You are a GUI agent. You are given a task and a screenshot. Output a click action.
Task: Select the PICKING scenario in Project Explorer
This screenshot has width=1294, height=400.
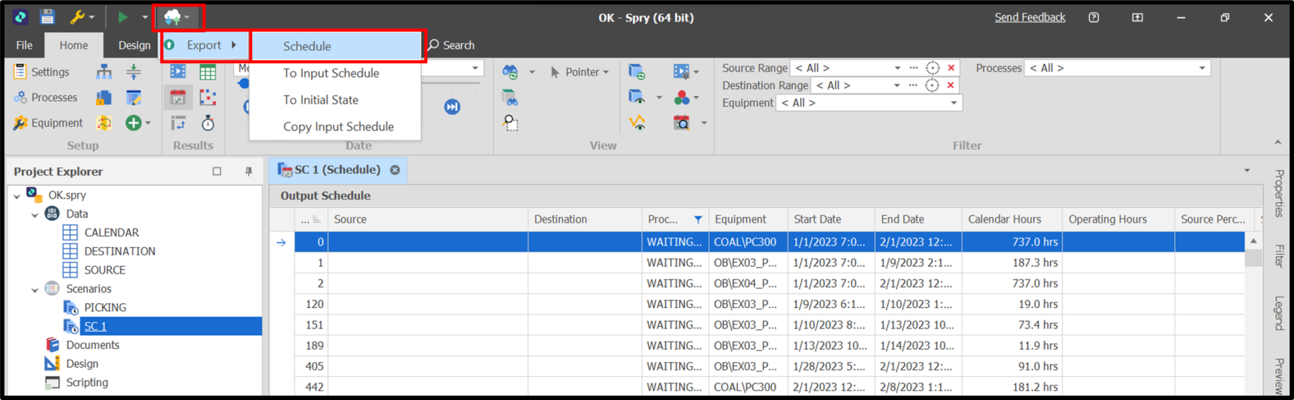105,307
